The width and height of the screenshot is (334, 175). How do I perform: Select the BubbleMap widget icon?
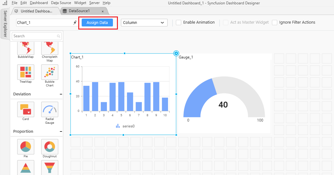point(26,48)
